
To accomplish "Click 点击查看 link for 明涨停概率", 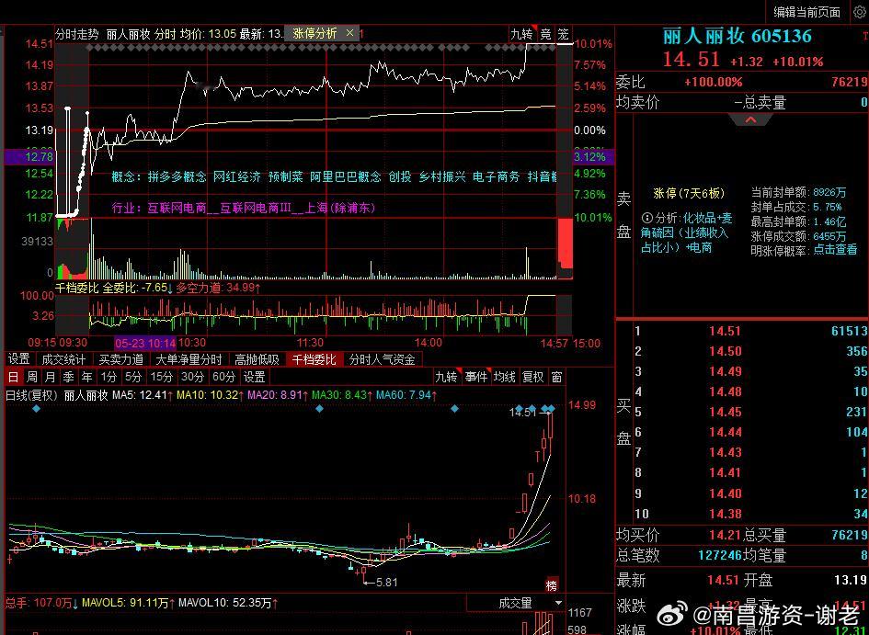I will tap(835, 250).
